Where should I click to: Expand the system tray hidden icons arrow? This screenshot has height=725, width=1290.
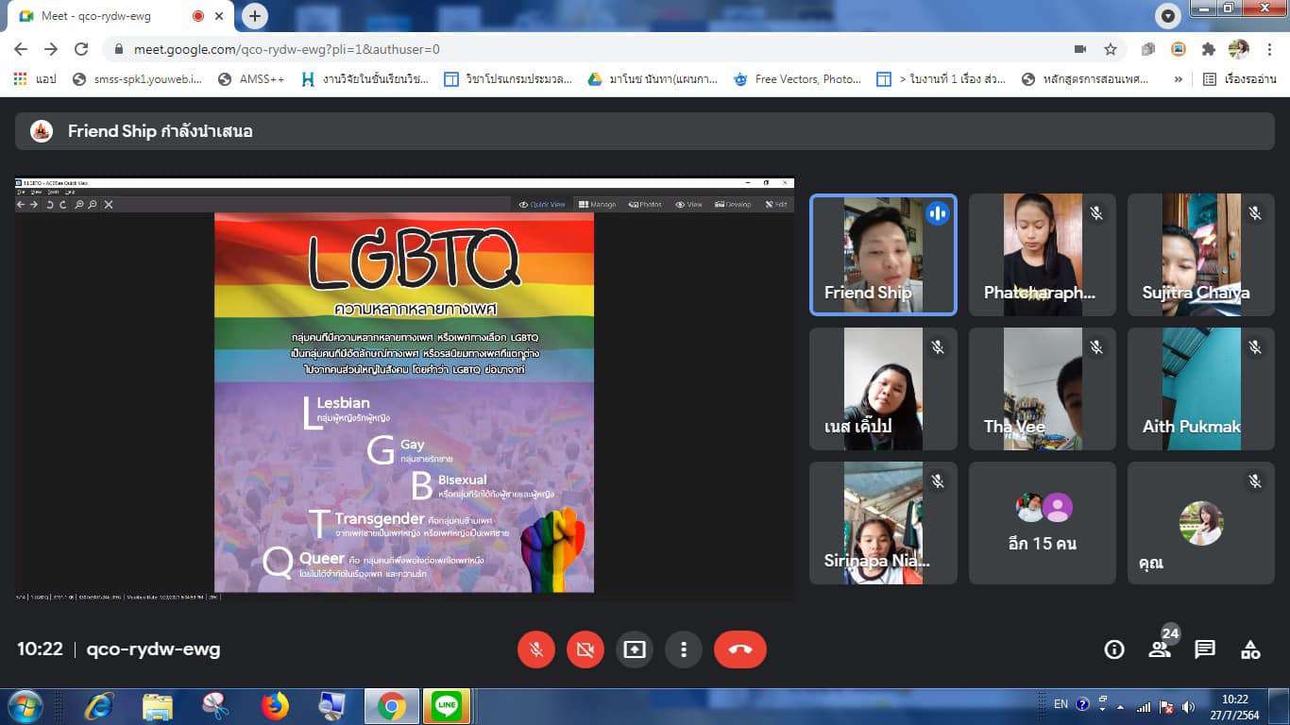coord(1120,706)
